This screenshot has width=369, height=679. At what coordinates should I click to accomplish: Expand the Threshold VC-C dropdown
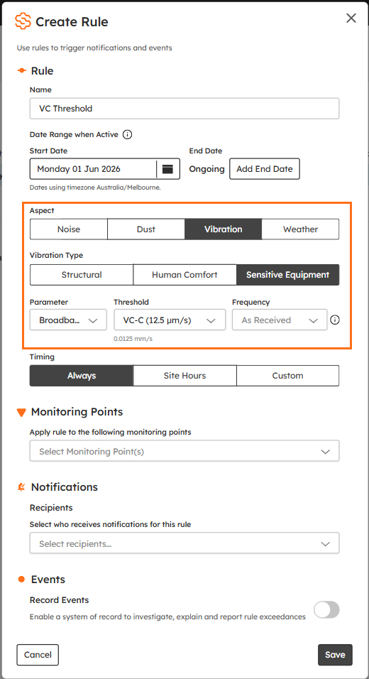pyautogui.click(x=170, y=320)
